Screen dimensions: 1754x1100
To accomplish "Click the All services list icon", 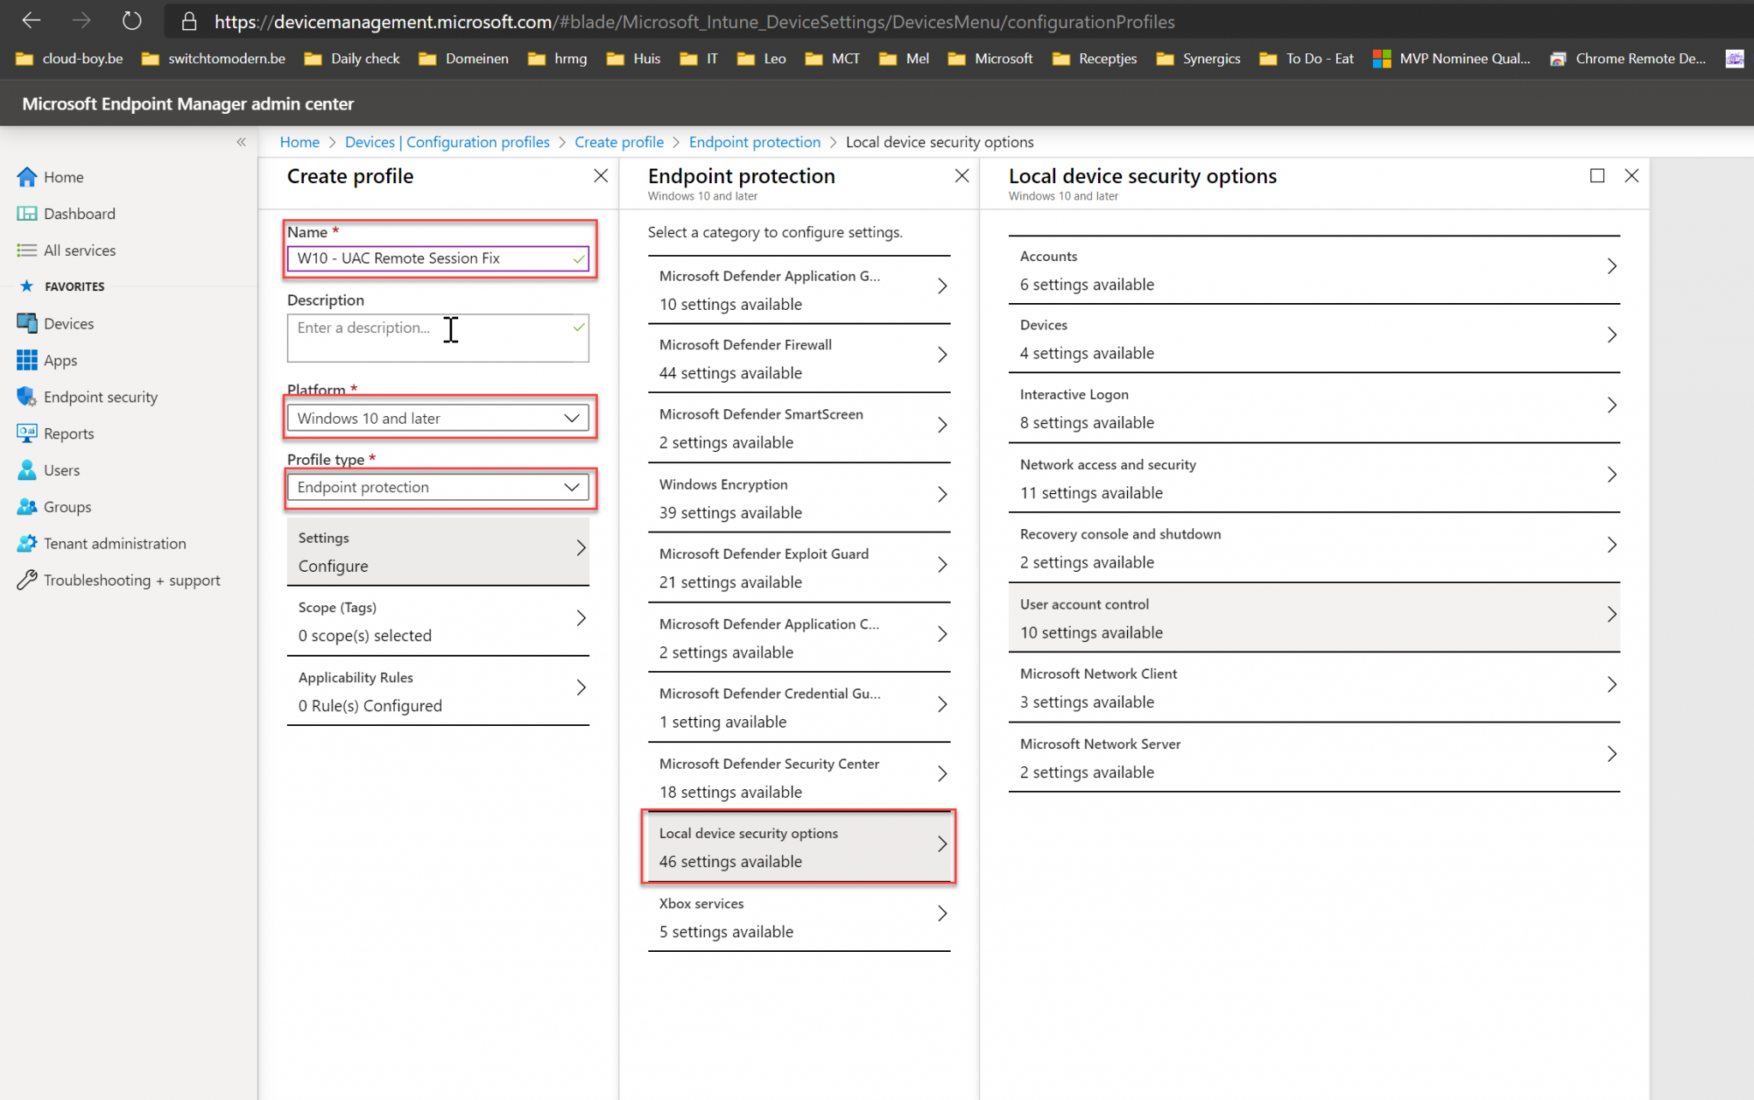I will pyautogui.click(x=27, y=250).
